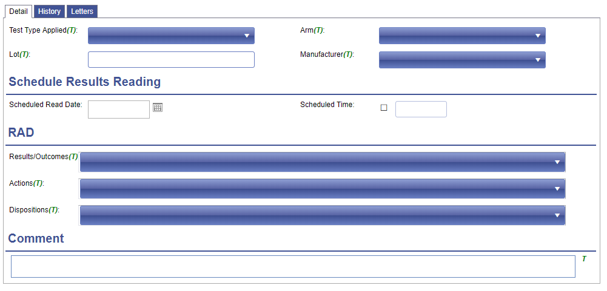Open the Manufacturer dropdown

(x=462, y=60)
